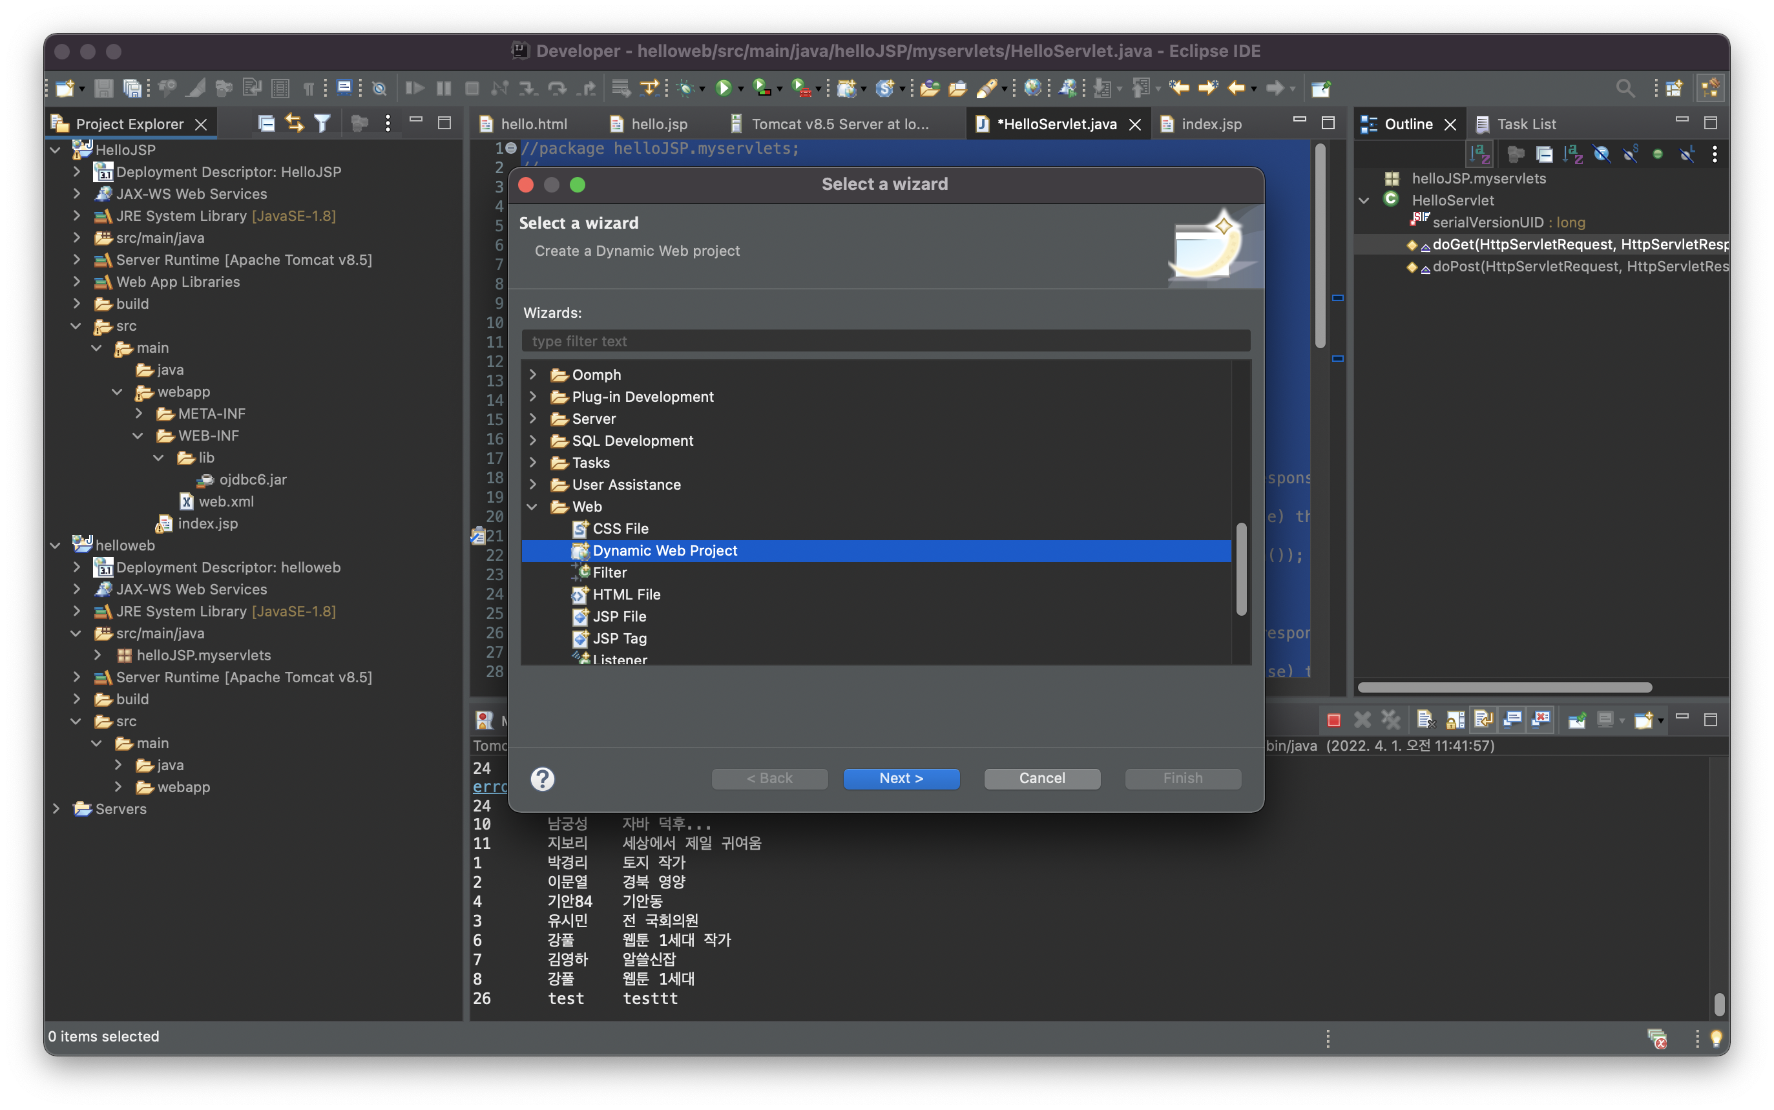Click the 'type filter text' field

[x=884, y=340]
